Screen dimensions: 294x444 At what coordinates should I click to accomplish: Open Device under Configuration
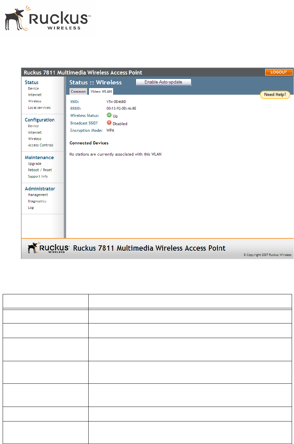33,126
